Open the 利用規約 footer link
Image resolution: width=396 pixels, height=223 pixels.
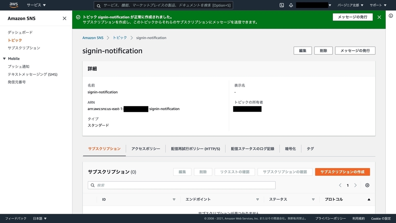[x=358, y=219]
